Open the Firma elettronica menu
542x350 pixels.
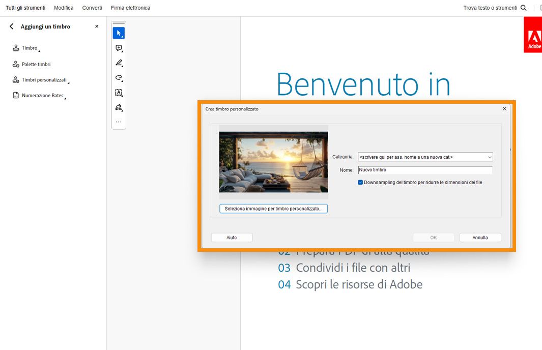tap(131, 8)
